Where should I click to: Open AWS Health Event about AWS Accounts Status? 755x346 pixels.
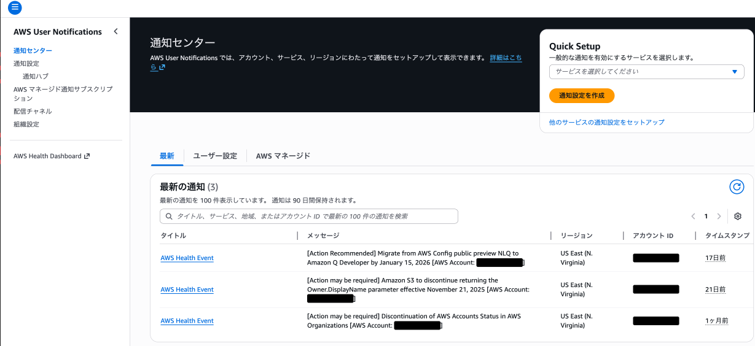pos(187,320)
